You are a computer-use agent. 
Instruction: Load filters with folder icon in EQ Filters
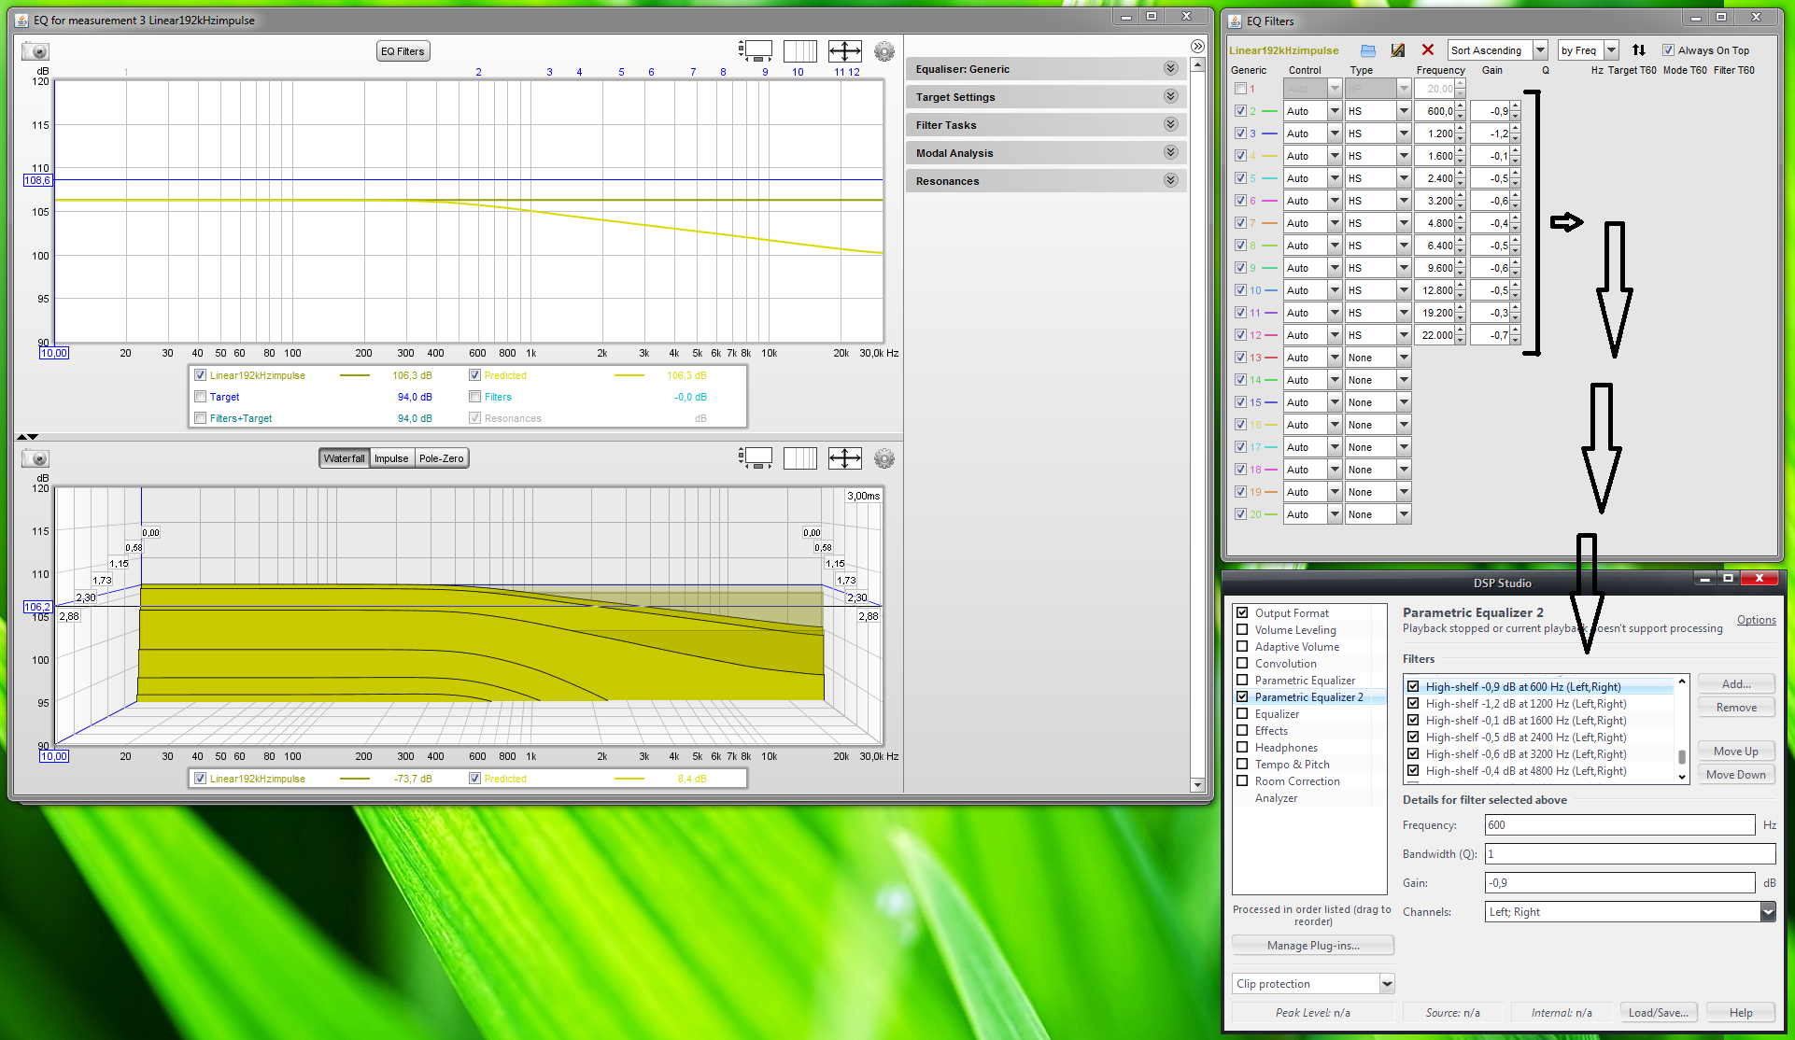coord(1368,50)
